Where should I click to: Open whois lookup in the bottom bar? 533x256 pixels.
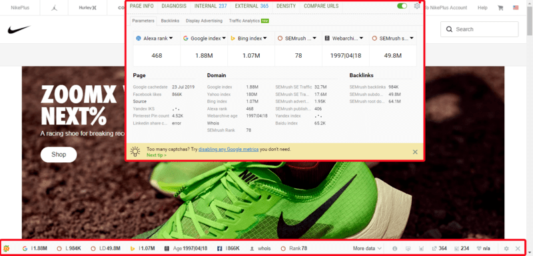[260, 249]
